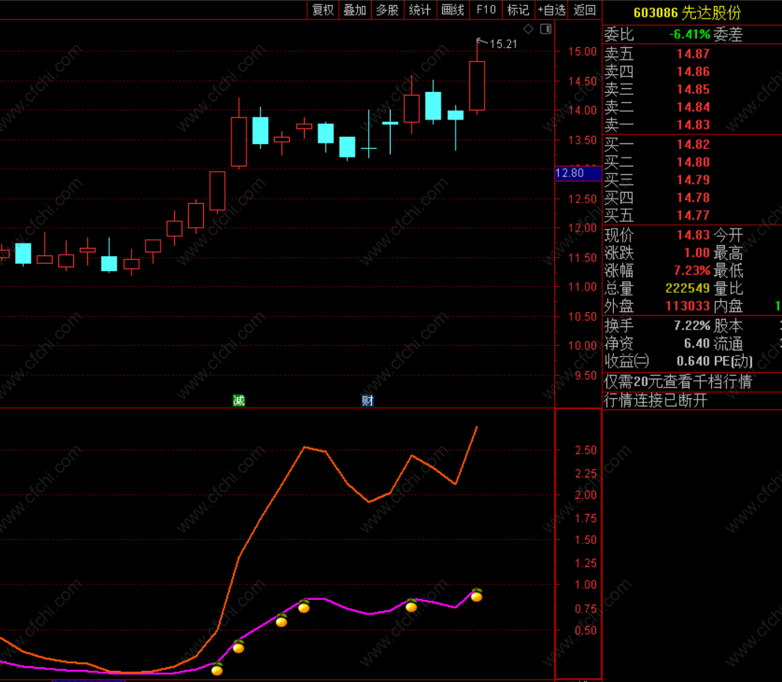Click the 买一 price 14.82

692,145
